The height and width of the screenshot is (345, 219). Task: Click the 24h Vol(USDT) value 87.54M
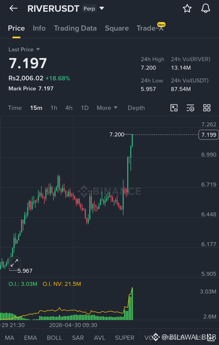tap(181, 89)
